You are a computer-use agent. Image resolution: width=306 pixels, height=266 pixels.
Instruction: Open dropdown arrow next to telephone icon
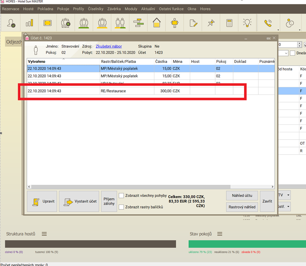coord(278,29)
